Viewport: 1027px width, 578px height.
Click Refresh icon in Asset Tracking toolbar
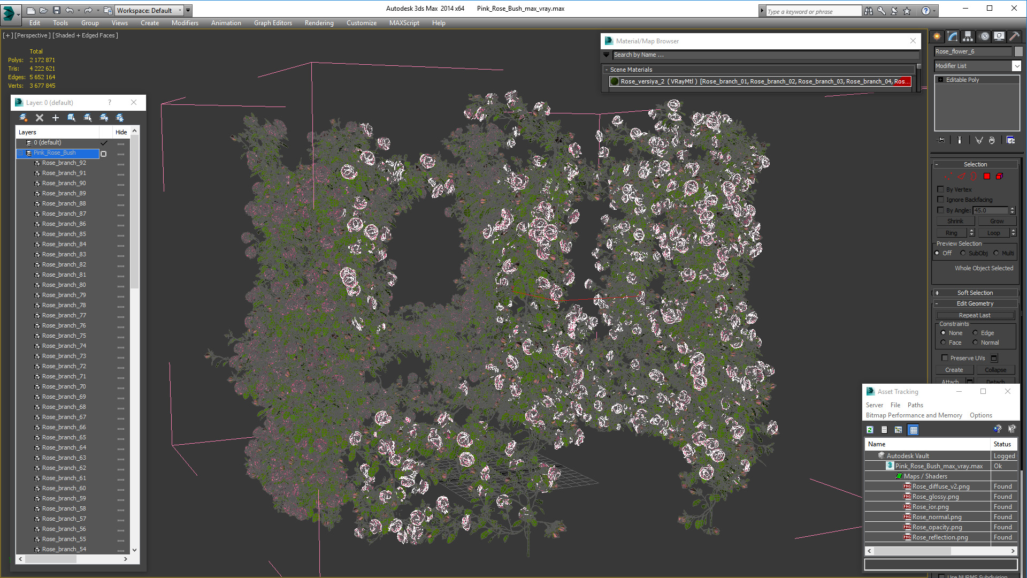(x=870, y=430)
